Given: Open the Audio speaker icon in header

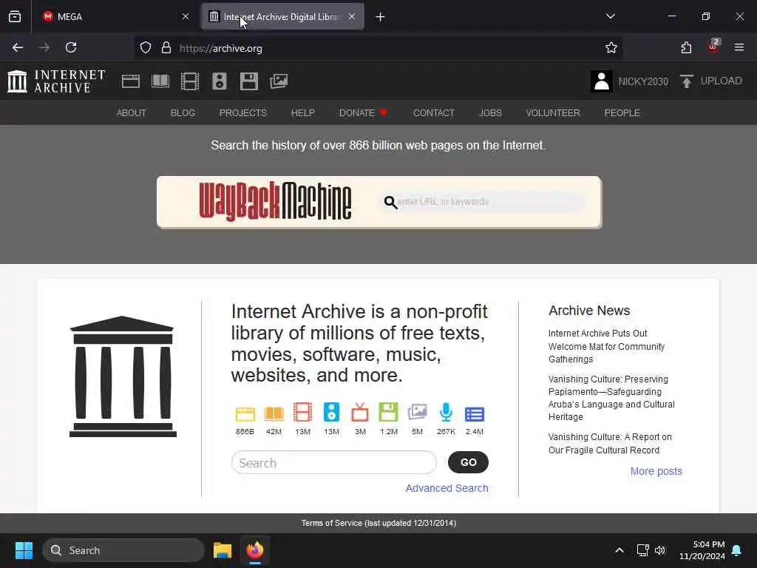Looking at the screenshot, I should pos(219,81).
